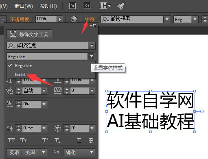Viewport: 208px width, 159px height.
Task: Open the 帮助(H) menu
Action: (x=48, y=6)
